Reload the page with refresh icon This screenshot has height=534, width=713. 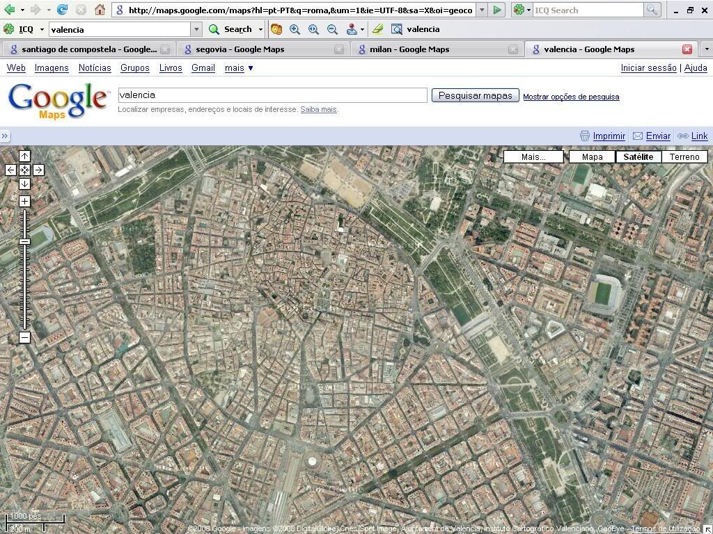click(x=62, y=10)
